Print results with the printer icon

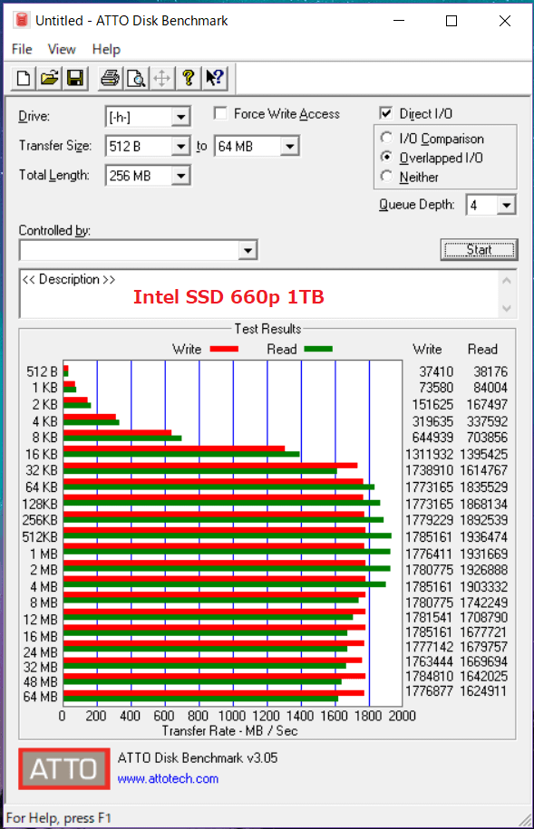111,78
